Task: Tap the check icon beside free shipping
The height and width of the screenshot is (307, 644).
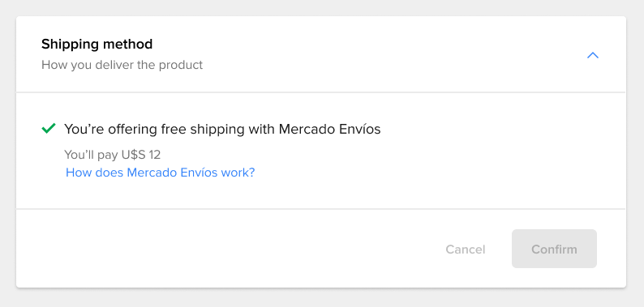Action: click(49, 129)
